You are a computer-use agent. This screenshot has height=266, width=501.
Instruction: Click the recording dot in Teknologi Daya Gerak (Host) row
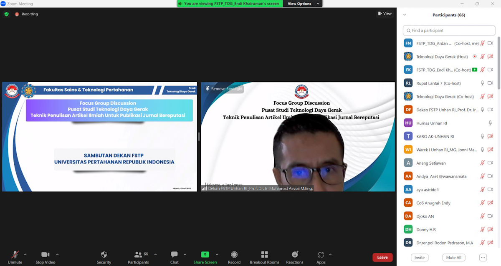[x=474, y=56]
